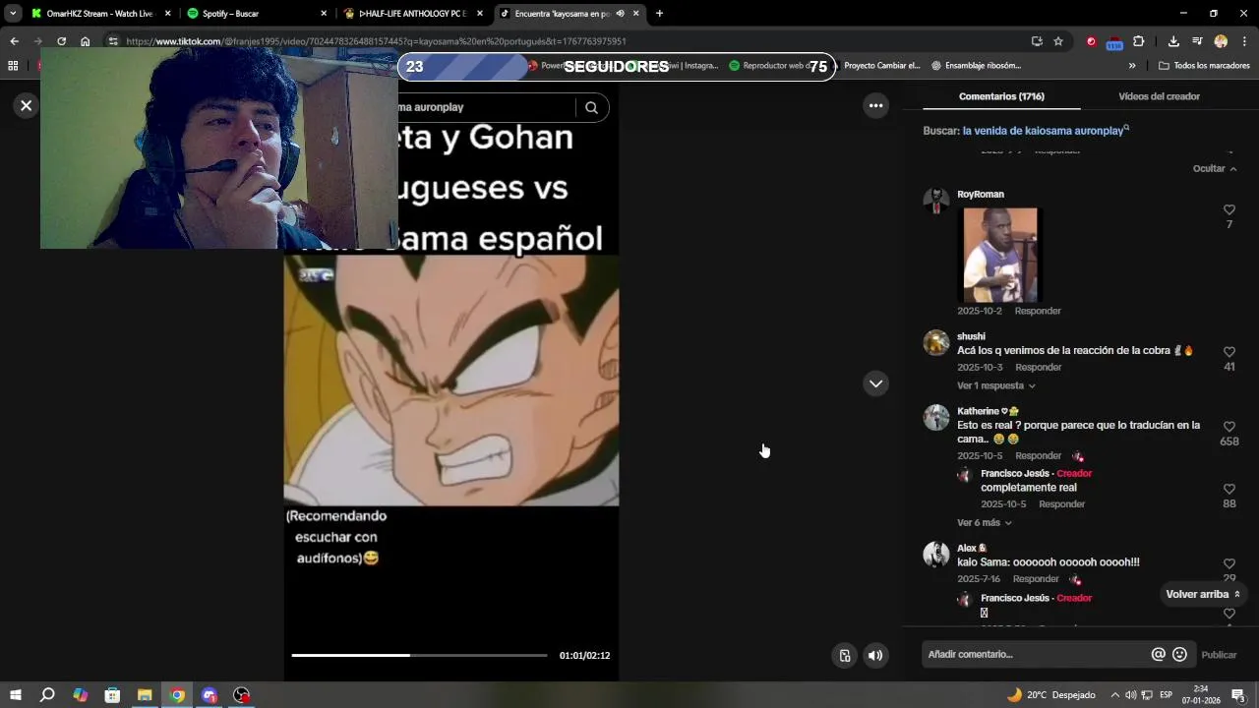The height and width of the screenshot is (708, 1259).
Task: Close the Spotify – Buscar tab
Action: coord(324,14)
